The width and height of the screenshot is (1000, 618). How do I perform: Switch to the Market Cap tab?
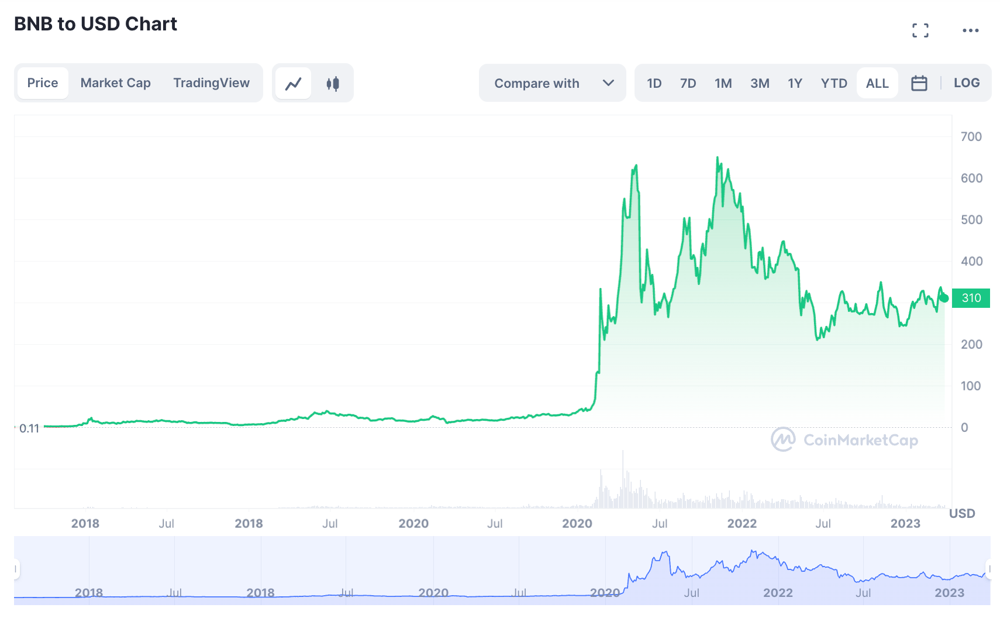[115, 83]
